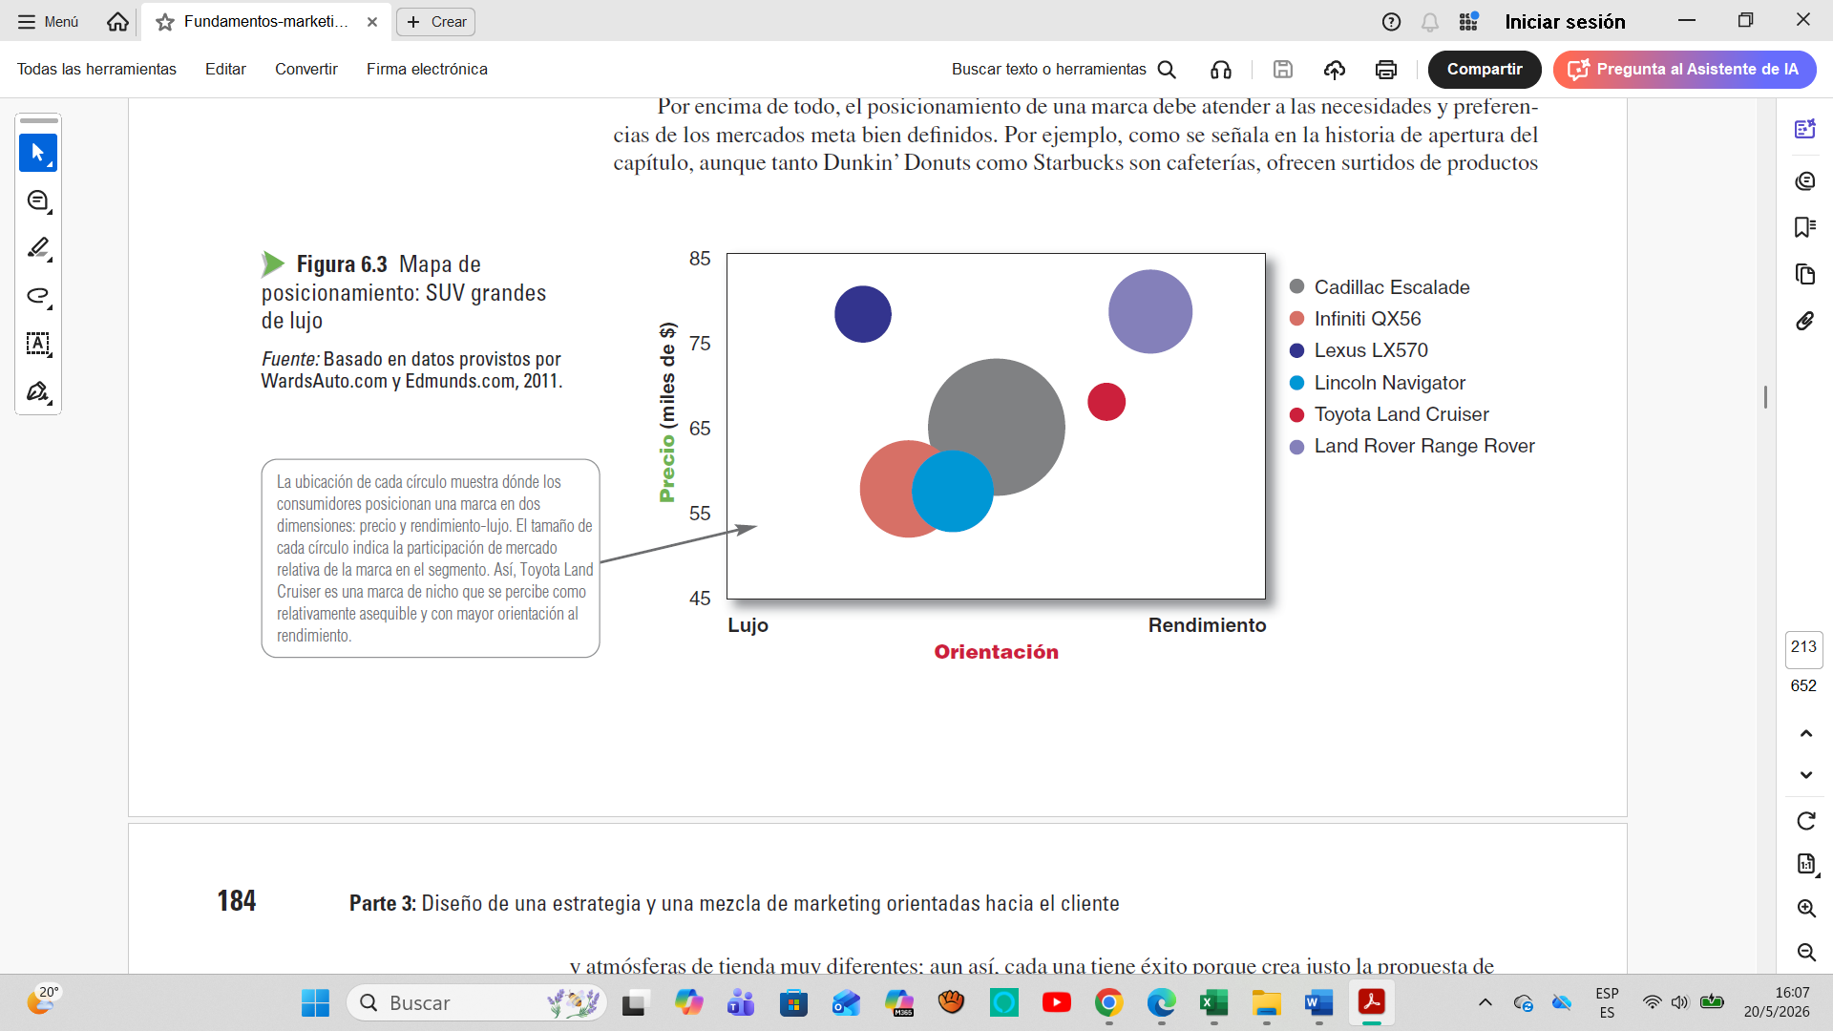
Task: Choose the Select arrow tool
Action: 38,153
